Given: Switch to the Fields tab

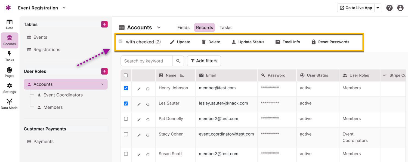Looking at the screenshot, I should click(183, 27).
